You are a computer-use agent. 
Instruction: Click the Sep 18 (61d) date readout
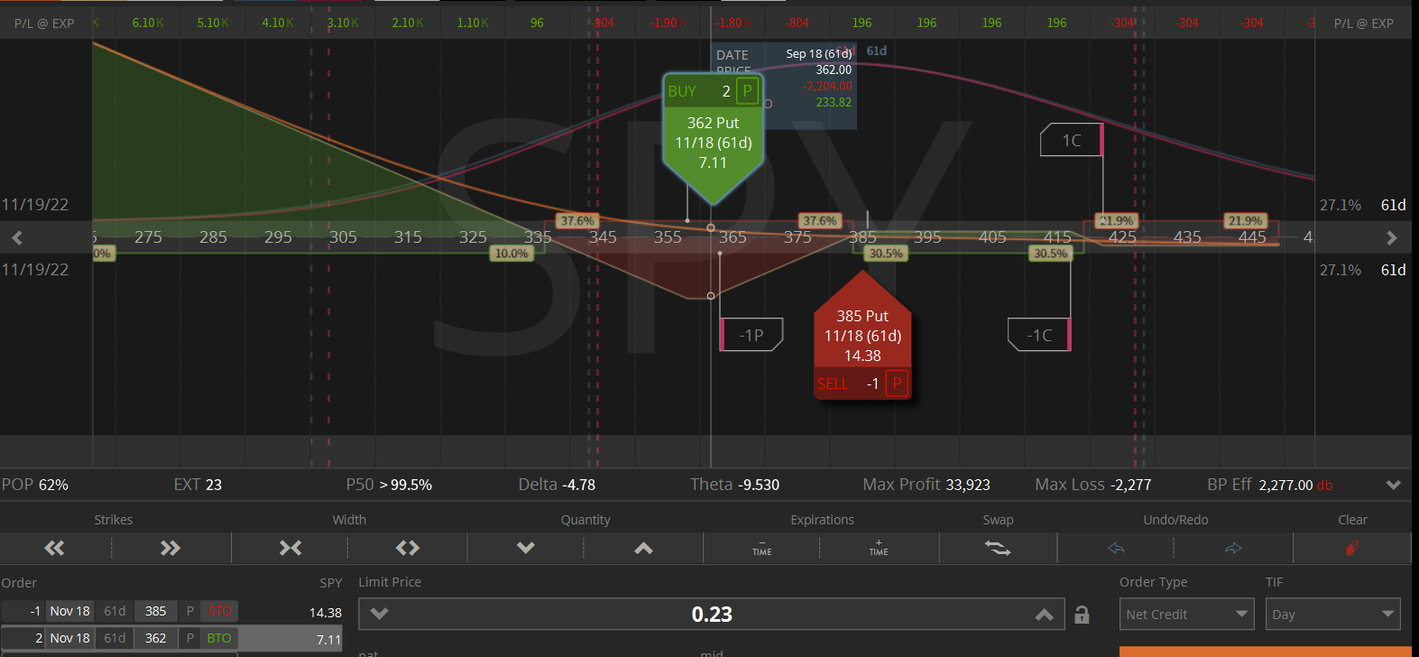pyautogui.click(x=819, y=53)
